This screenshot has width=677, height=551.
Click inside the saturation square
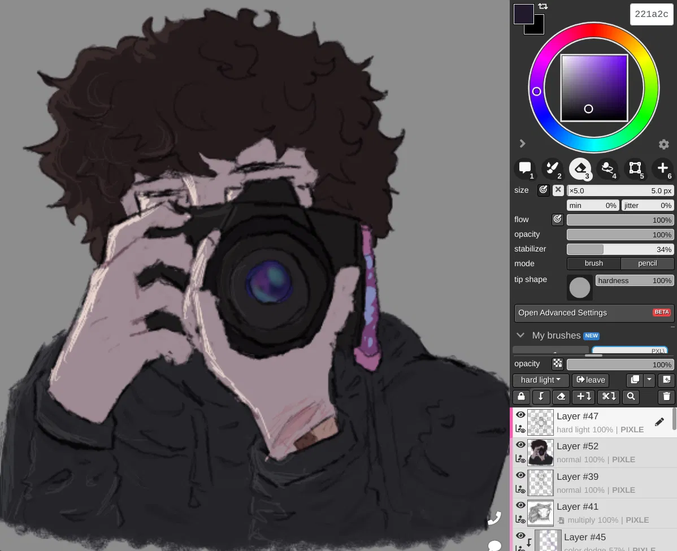coord(594,88)
